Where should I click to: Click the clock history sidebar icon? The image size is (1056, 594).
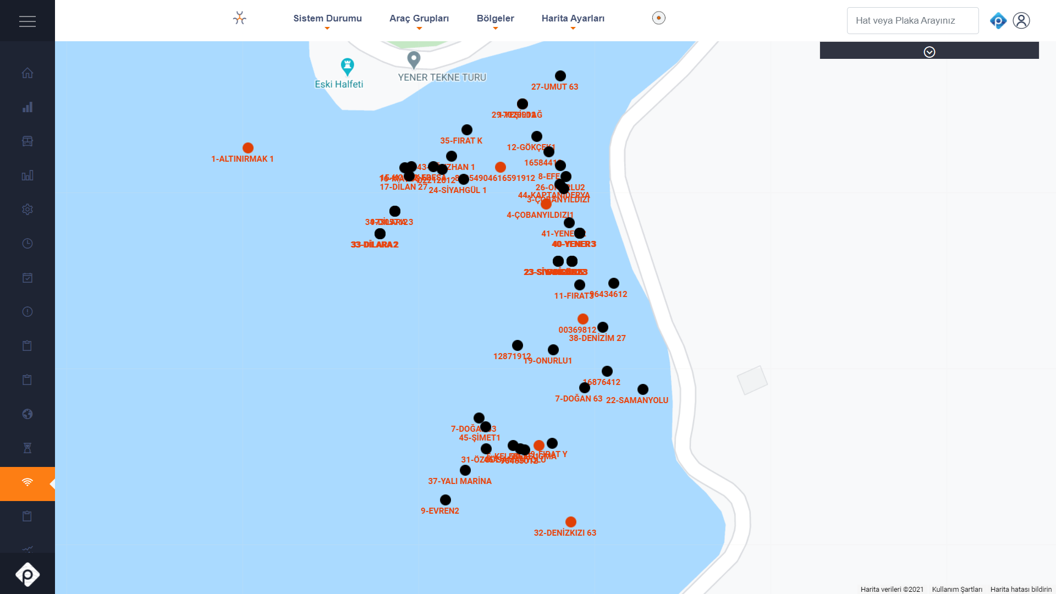click(28, 244)
